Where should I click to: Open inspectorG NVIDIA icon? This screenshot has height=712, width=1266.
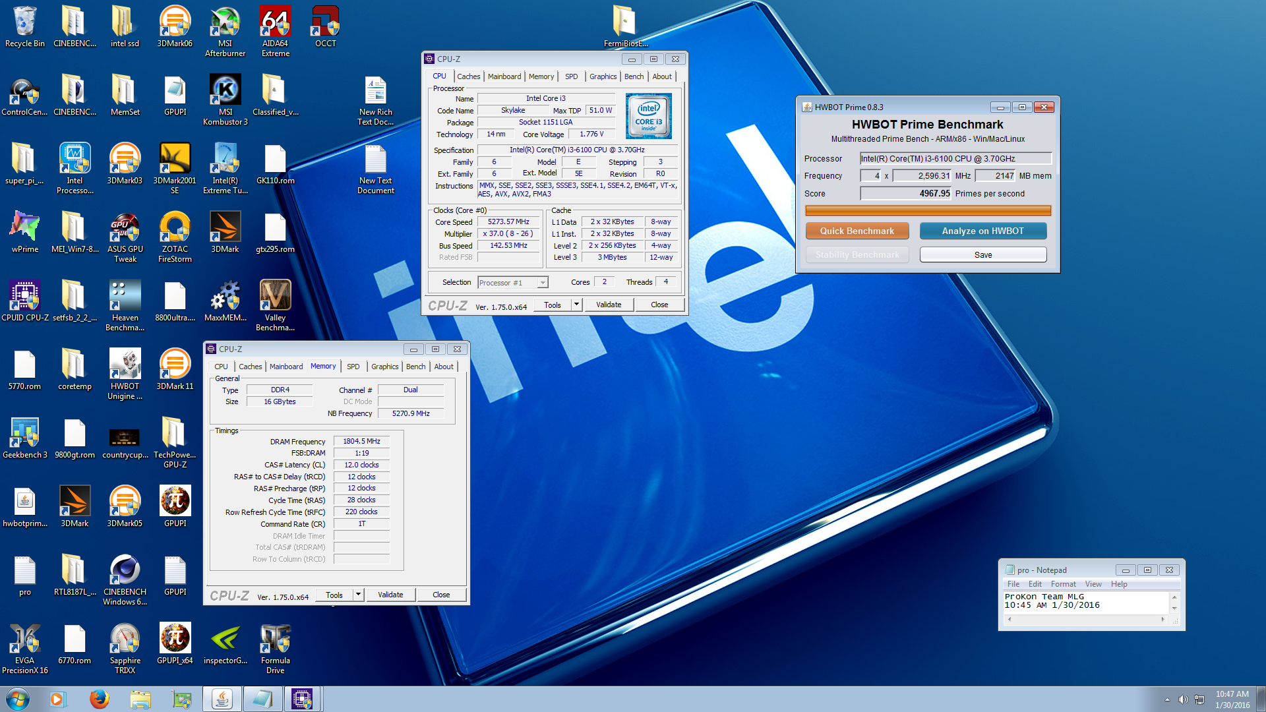225,644
